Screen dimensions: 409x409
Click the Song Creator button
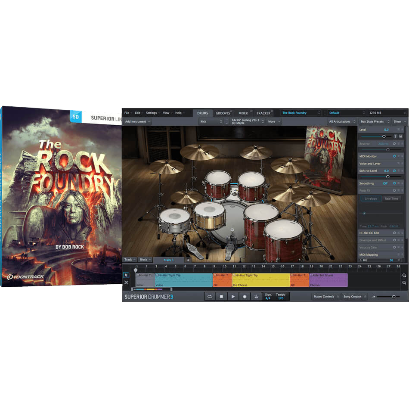354,297
